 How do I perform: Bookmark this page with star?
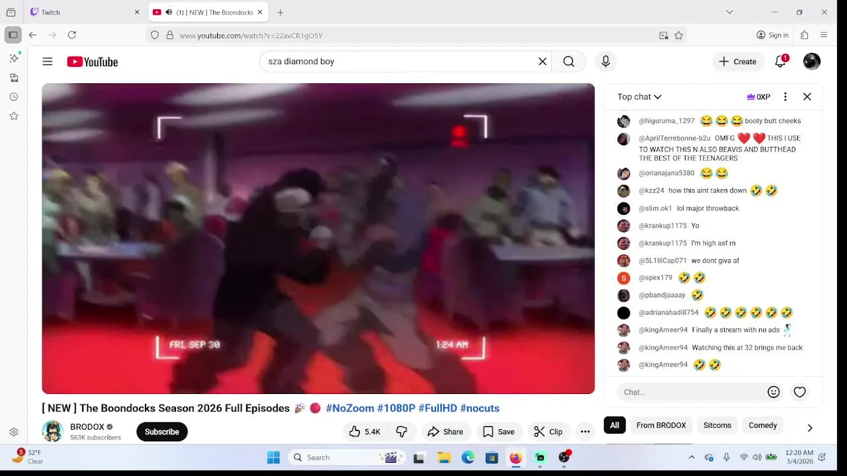[x=678, y=35]
